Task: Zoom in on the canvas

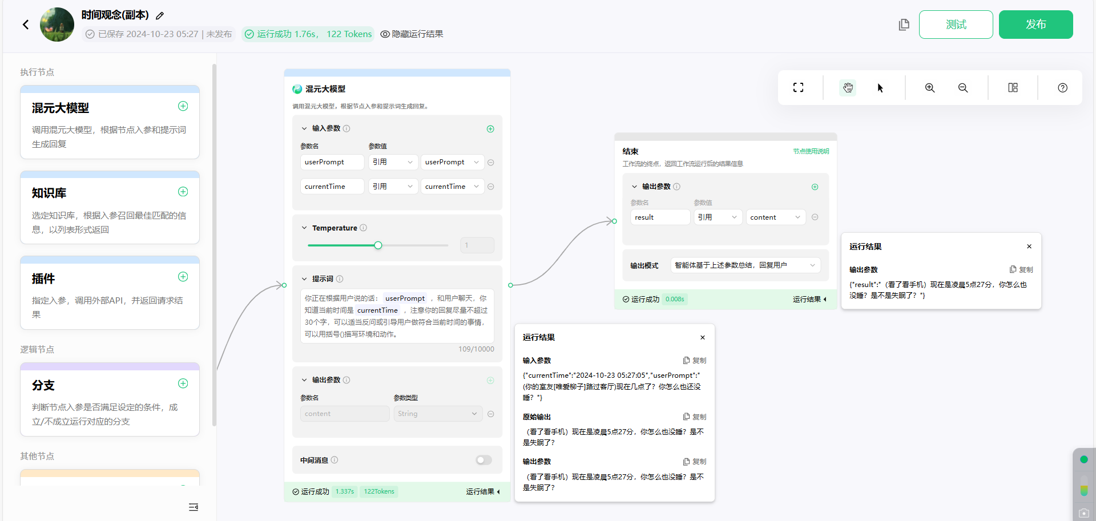Action: coord(930,87)
